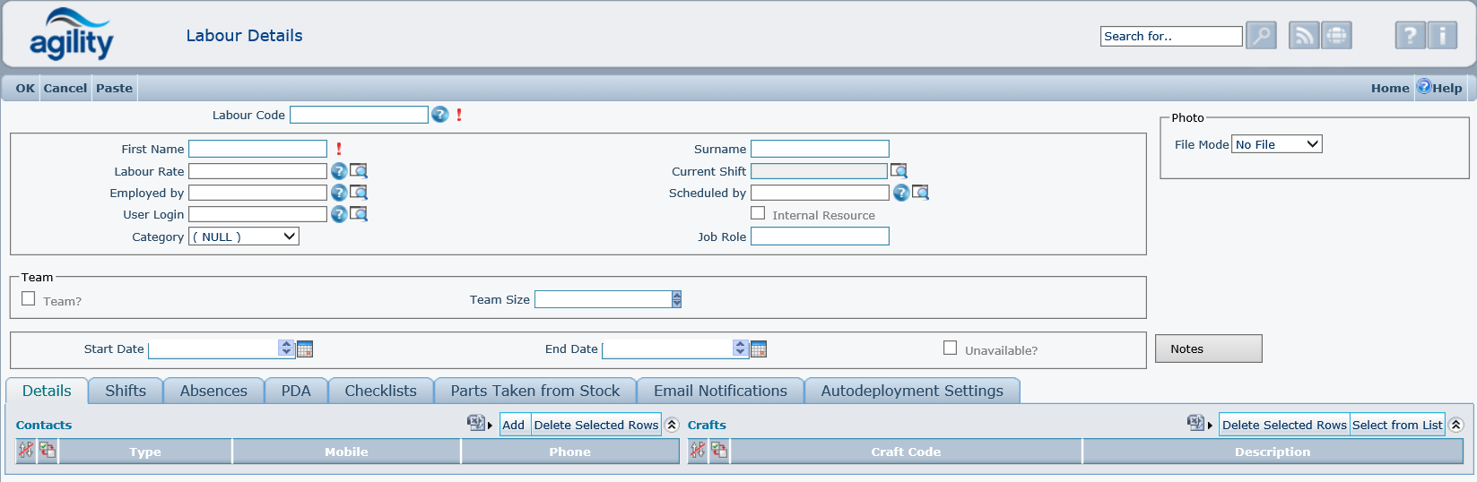Viewport: 1477px width, 482px height.
Task: Open End Date calendar picker icon
Action: tap(759, 349)
